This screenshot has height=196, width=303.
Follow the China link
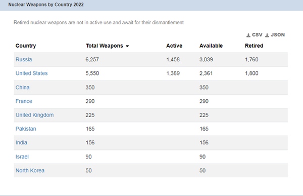[22, 88]
